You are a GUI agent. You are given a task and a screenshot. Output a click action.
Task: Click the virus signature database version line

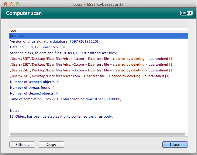tap(54, 41)
